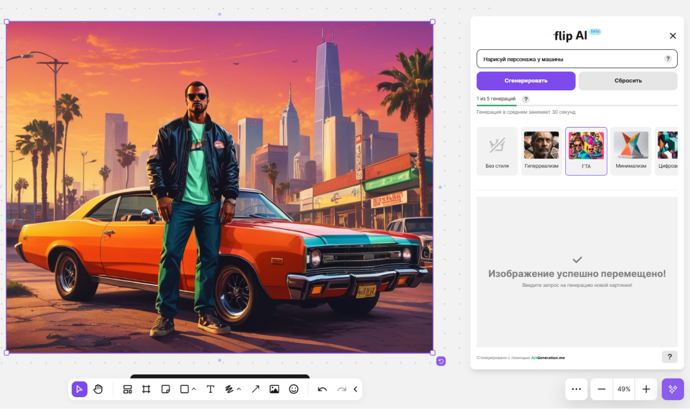
Task: Open the emoji picker
Action: (x=294, y=389)
